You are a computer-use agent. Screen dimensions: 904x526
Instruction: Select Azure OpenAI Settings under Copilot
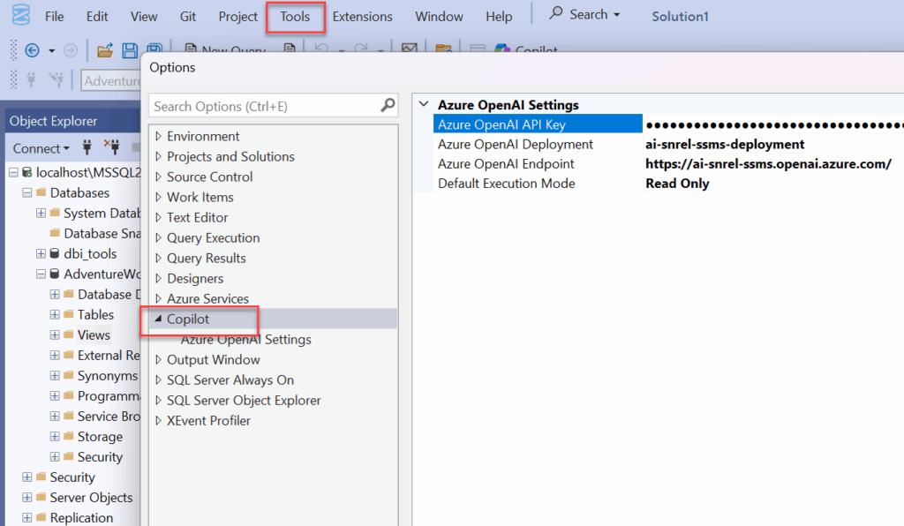[x=246, y=339]
